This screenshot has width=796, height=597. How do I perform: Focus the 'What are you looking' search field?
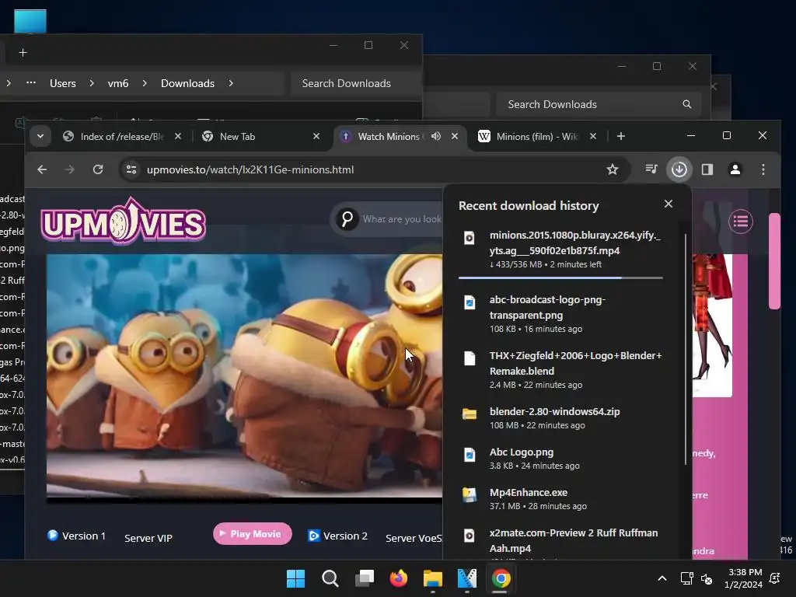coord(402,218)
